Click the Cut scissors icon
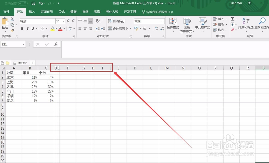269x163 pixels. (12, 19)
